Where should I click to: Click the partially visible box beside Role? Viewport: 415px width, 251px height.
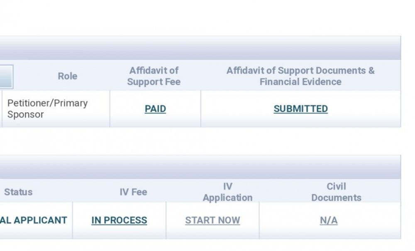(6, 77)
